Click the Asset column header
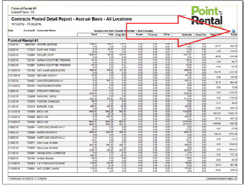This screenshot has width=245, height=187. 139,34
